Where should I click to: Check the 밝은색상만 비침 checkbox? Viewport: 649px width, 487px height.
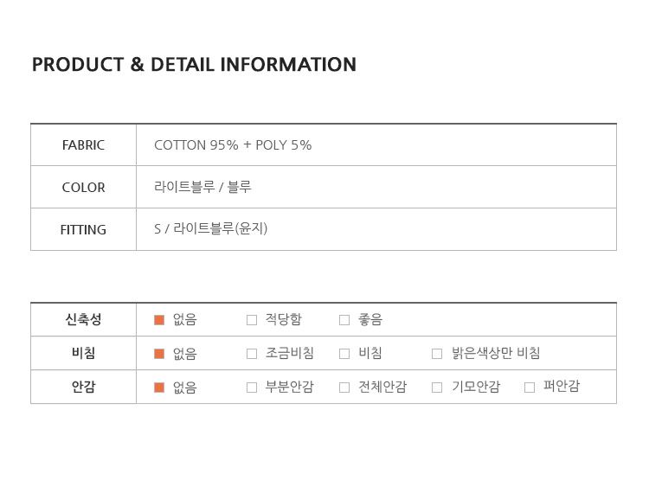click(x=437, y=354)
